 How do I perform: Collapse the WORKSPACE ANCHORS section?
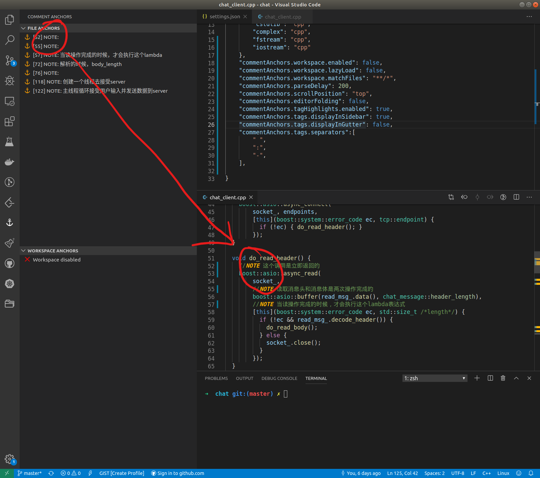coord(108,251)
